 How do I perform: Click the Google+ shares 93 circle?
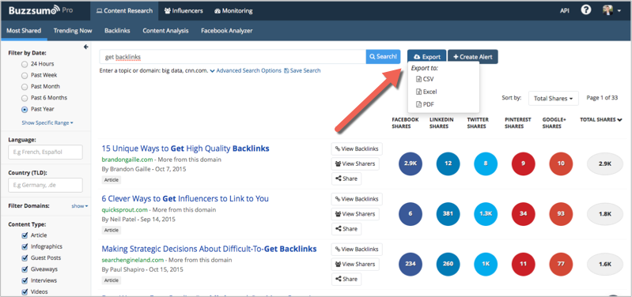[561, 214]
